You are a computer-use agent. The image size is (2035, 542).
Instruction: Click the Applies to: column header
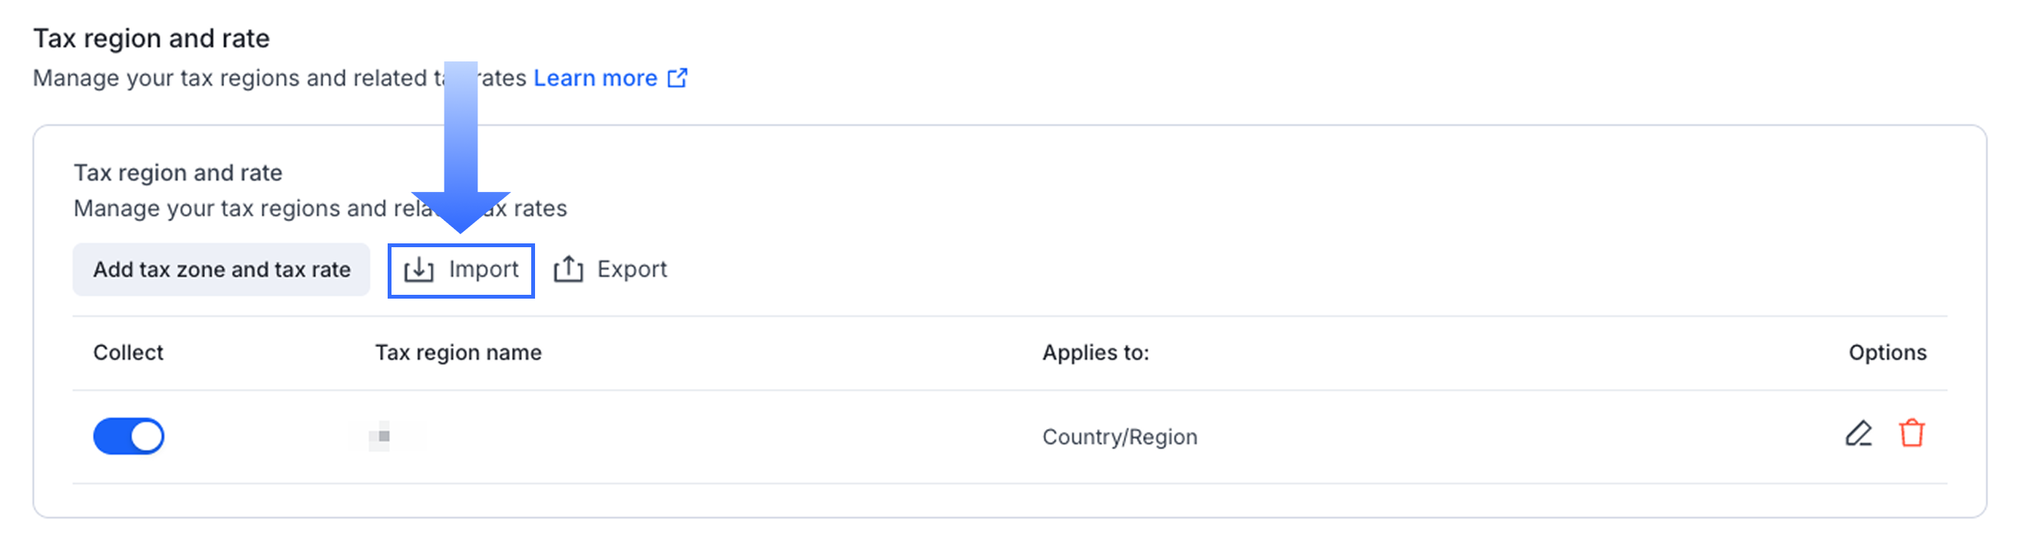tap(1095, 352)
